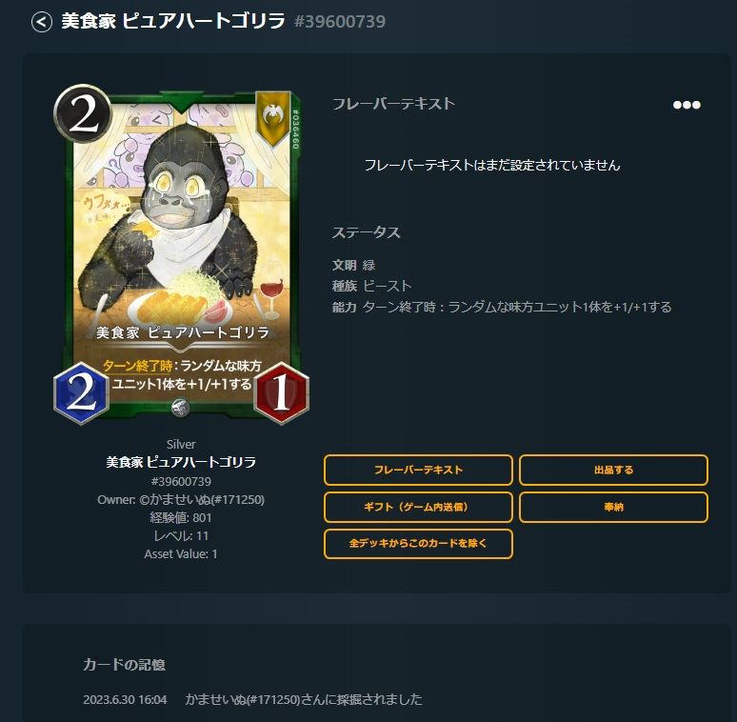Click the 出品する button

[x=613, y=470]
